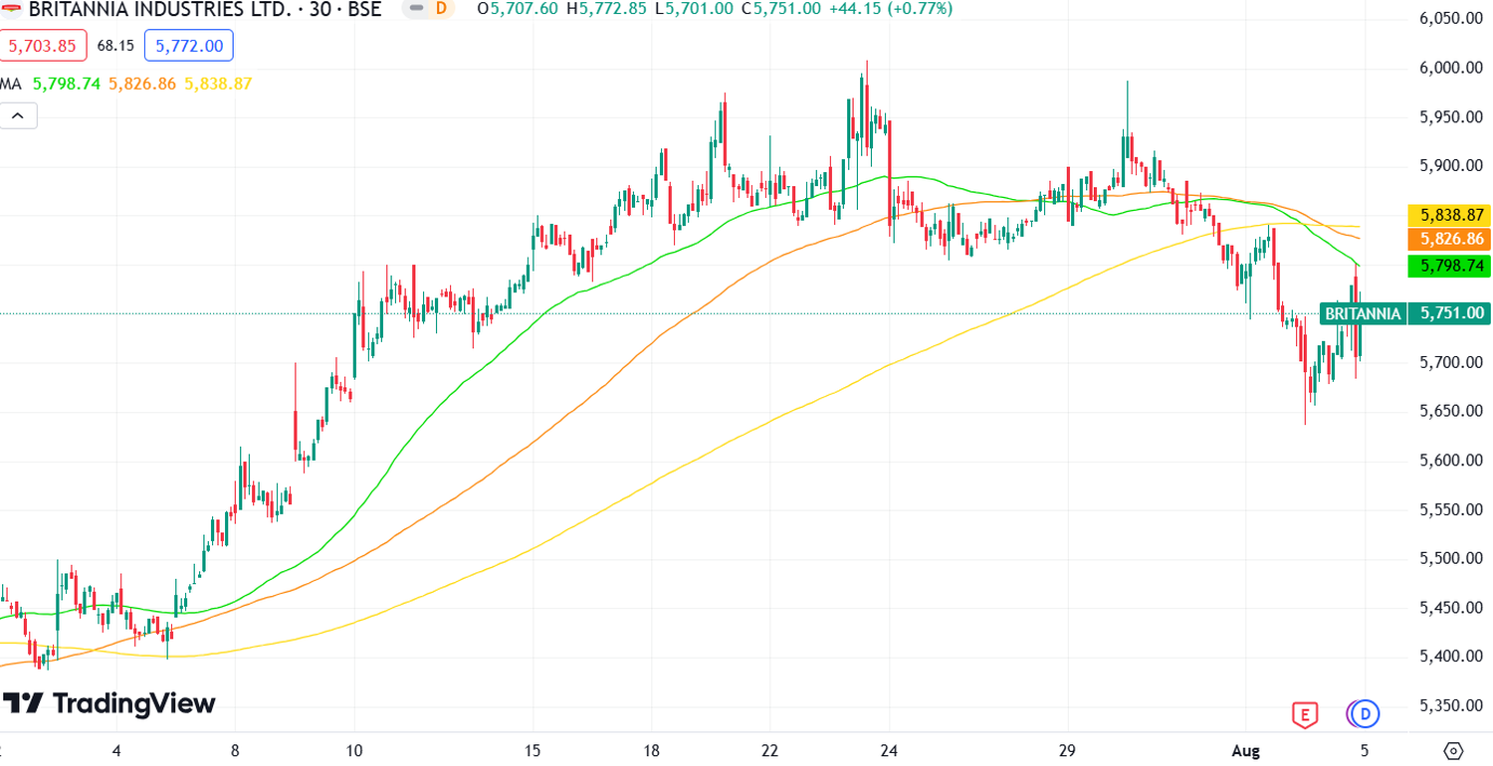Click date 15 on time axis
The image size is (1493, 766).
click(533, 750)
